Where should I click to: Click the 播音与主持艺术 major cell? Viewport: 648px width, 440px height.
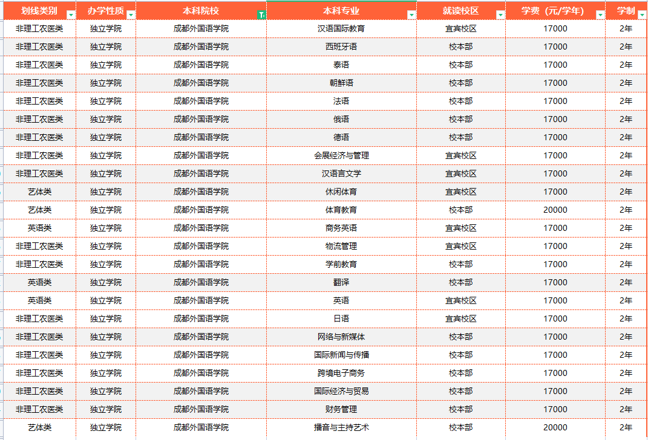tap(341, 428)
